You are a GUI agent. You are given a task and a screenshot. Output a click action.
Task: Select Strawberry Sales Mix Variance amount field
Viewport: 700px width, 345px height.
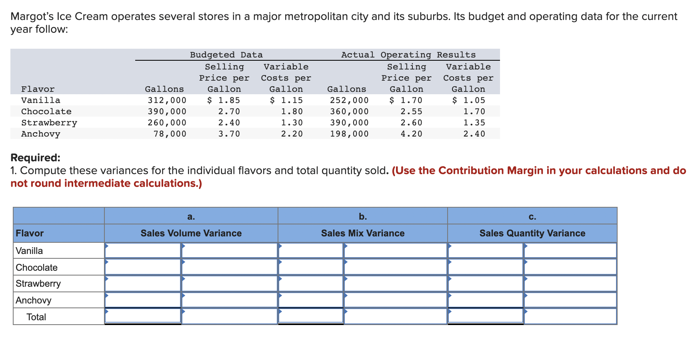point(311,284)
